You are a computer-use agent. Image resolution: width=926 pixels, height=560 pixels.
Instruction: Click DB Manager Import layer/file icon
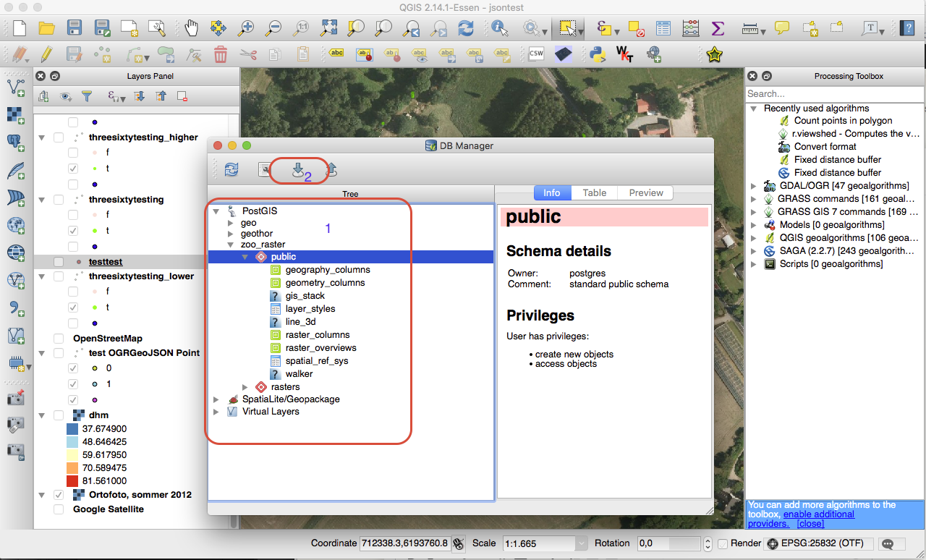[x=298, y=170]
